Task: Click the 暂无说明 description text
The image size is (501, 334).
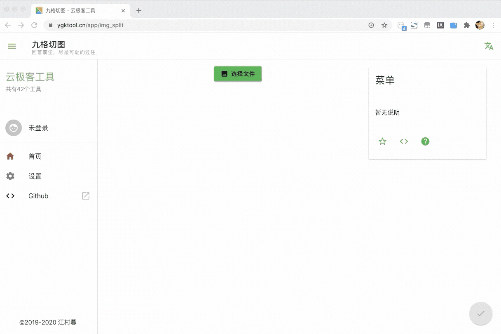Action: [388, 112]
